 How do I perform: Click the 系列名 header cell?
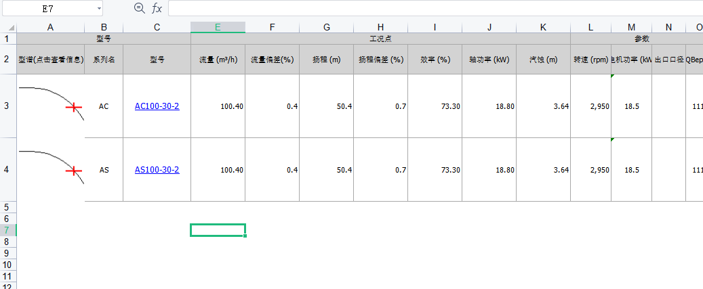pyautogui.click(x=104, y=59)
